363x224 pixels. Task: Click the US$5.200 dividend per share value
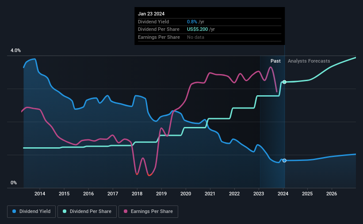click(197, 30)
